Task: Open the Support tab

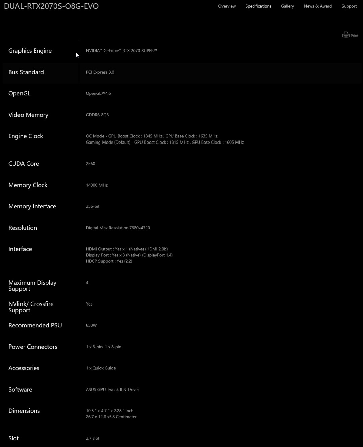Action: pos(349,6)
